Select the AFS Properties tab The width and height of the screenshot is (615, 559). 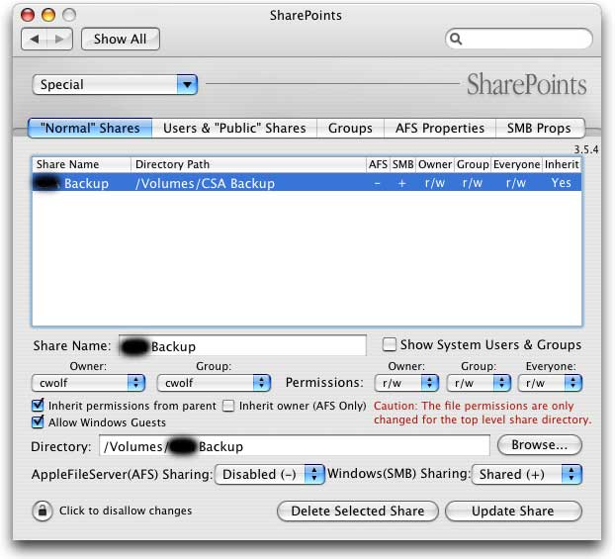440,128
